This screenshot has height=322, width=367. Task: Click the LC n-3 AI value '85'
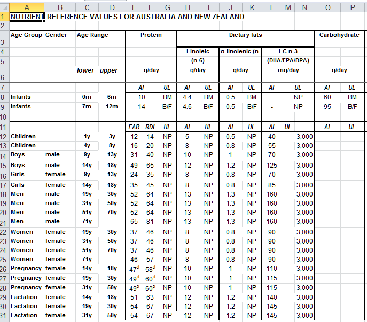point(272,185)
